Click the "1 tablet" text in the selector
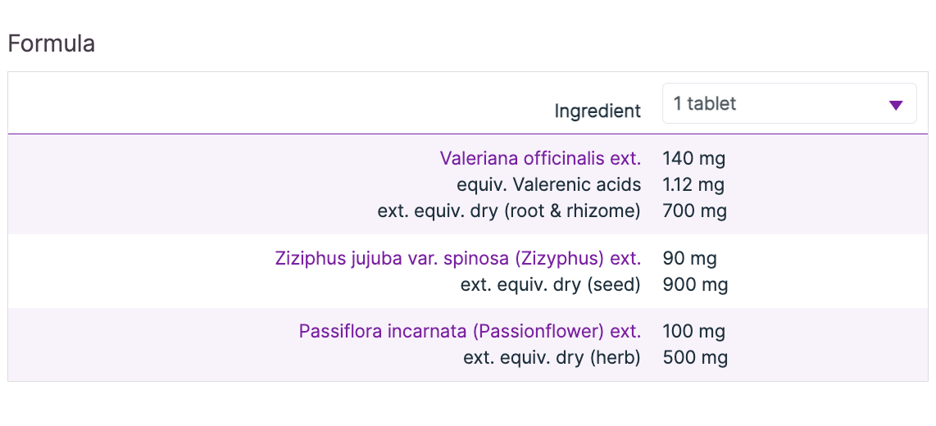 pos(705,104)
